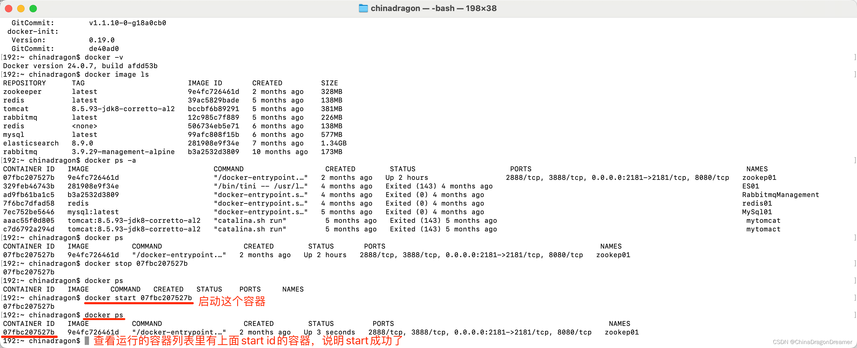Click the text 'Docker version 24.0.7, build afdd53b'
This screenshot has height=348, width=857.
click(x=80, y=66)
